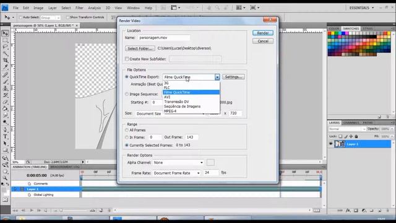This screenshot has width=396, height=223.
Task: Choose AVI from the export list
Action: [191, 97]
